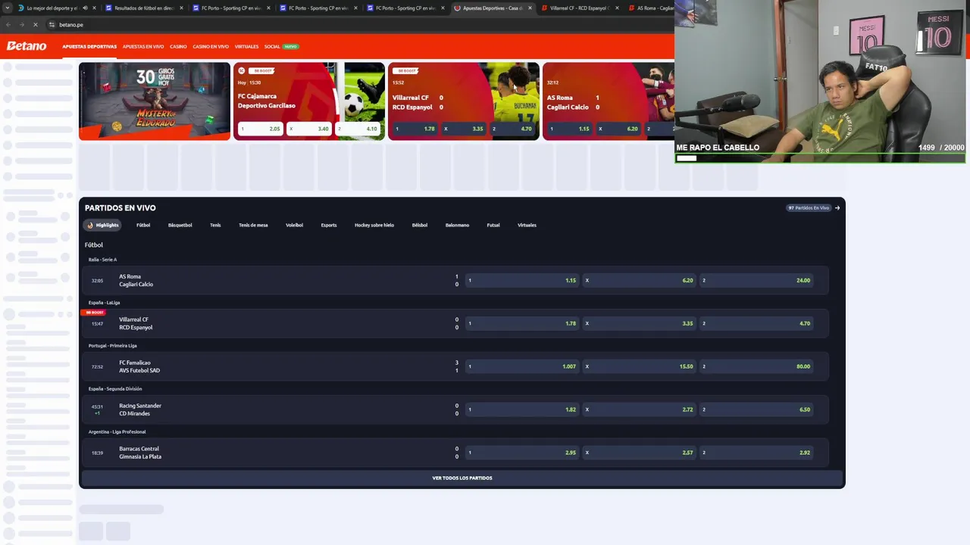Close the 'Lo mejor del deporte' tab
The width and height of the screenshot is (970, 545).
[x=94, y=8]
